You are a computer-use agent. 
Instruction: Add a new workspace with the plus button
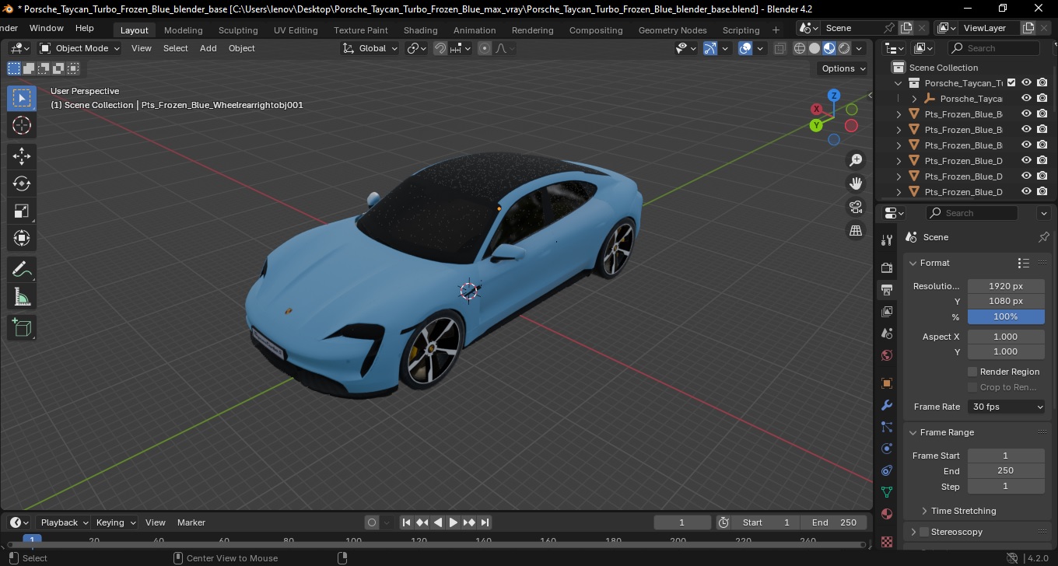point(776,30)
